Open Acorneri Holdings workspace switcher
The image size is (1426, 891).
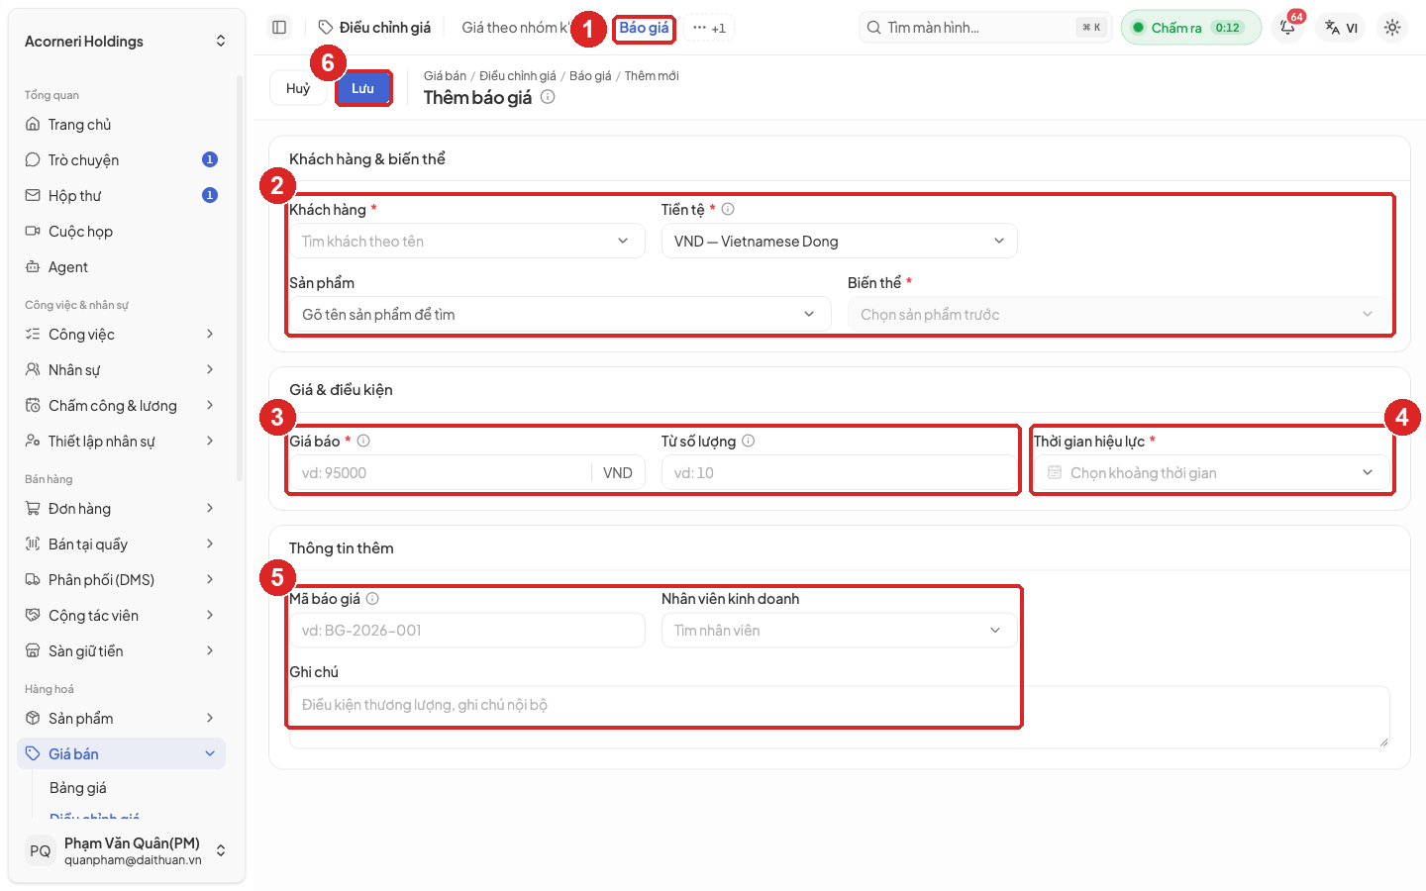[126, 41]
